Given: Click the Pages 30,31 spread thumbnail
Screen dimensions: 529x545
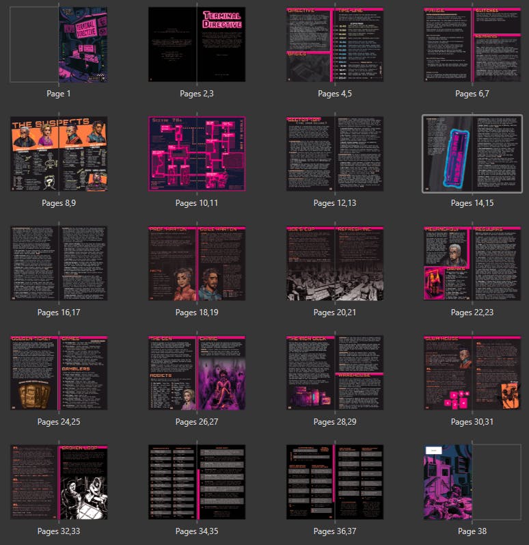Looking at the screenshot, I should (472, 373).
